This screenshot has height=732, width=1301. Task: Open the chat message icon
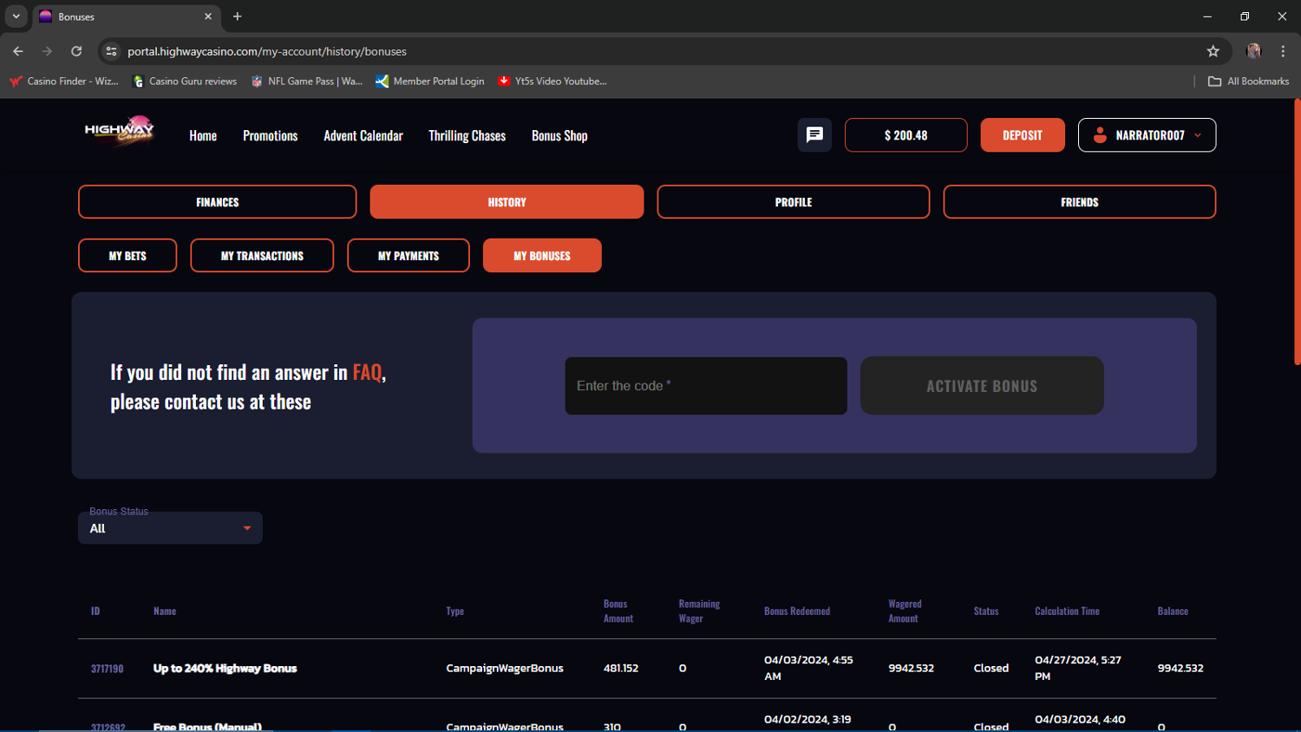point(814,135)
